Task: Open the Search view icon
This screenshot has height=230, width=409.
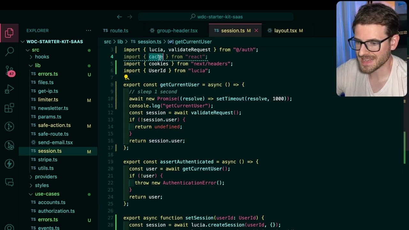Action: tap(9, 51)
